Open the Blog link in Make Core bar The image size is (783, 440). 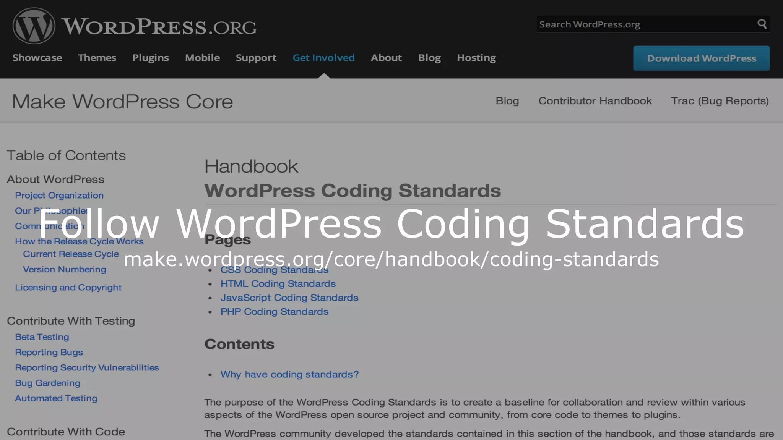point(507,101)
